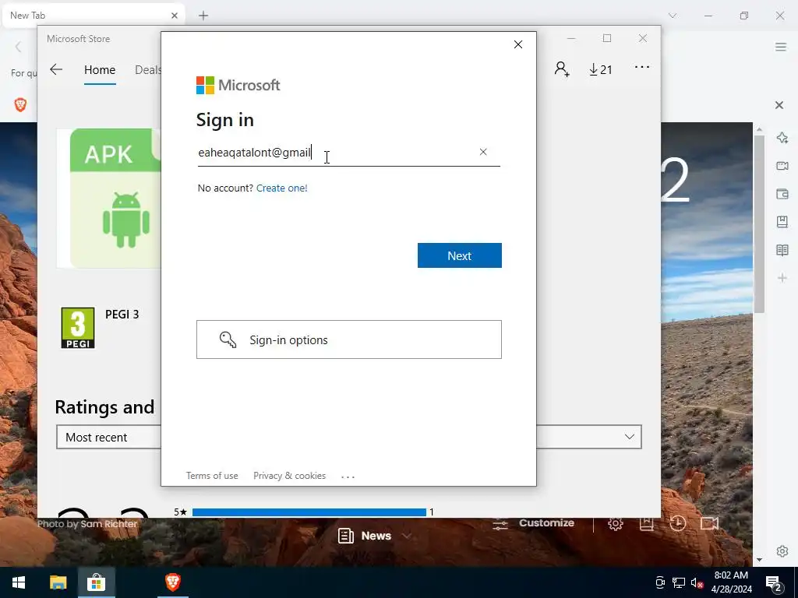Open Microsoft Store See more menu
Image resolution: width=798 pixels, height=598 pixels.
tap(642, 67)
